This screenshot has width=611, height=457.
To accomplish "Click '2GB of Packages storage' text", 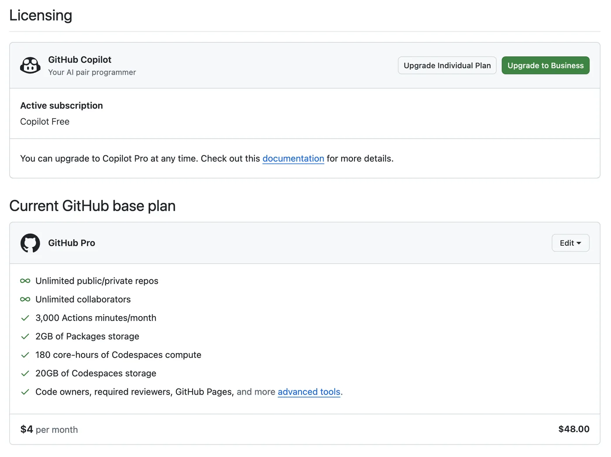I will 87,337.
